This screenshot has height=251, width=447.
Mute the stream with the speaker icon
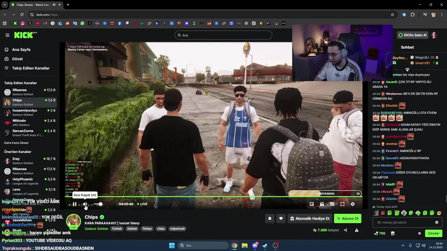click(85, 204)
